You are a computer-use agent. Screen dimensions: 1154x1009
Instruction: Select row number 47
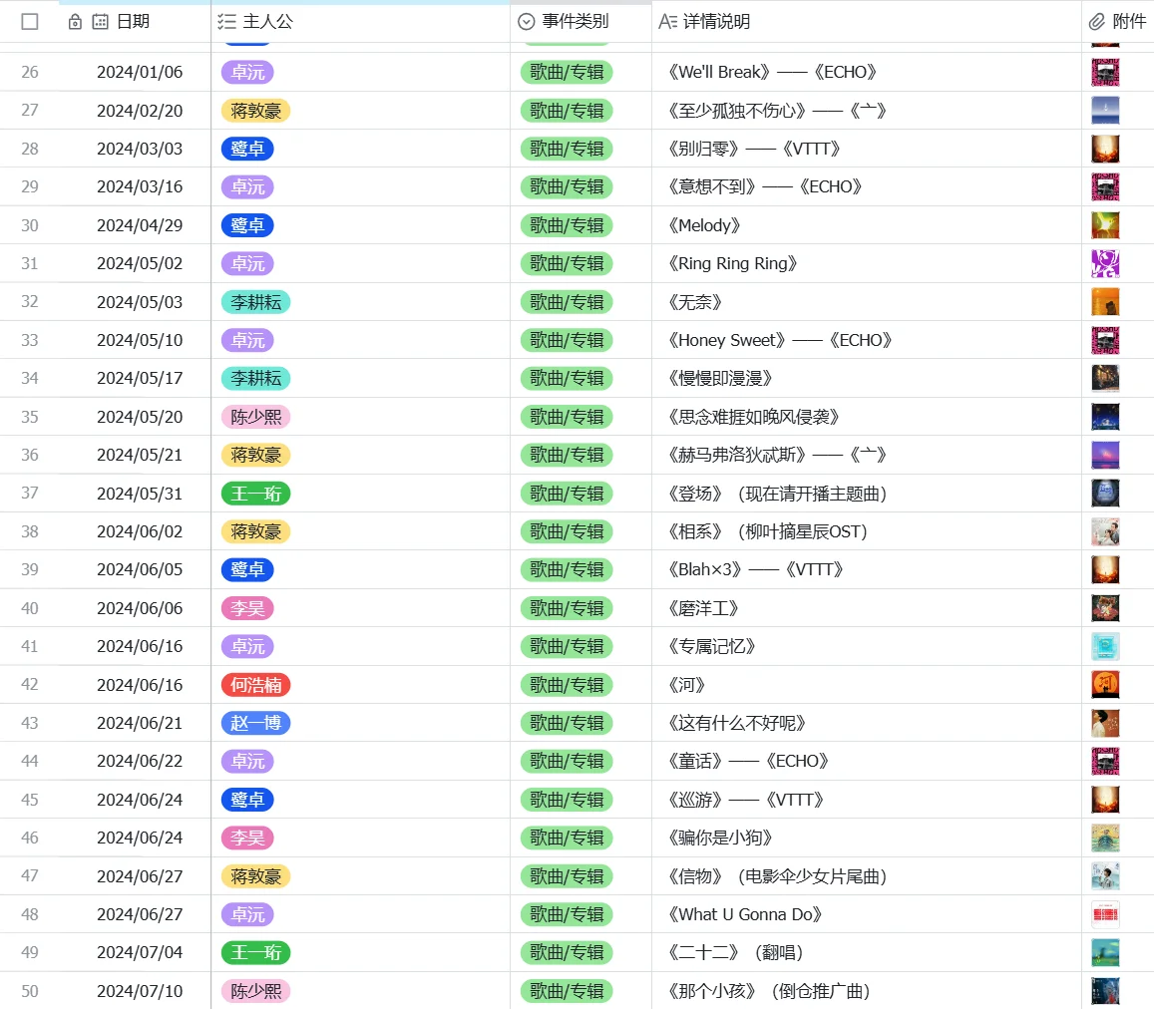(30, 875)
